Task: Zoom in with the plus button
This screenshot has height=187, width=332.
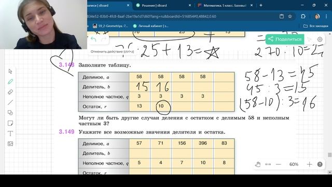Action: coord(309,164)
